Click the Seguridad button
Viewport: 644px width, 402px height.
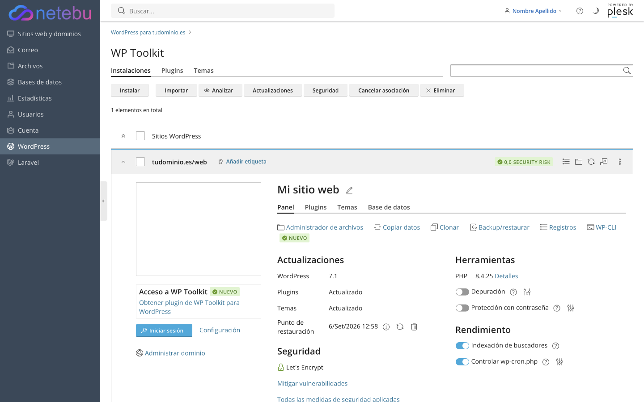click(x=326, y=90)
